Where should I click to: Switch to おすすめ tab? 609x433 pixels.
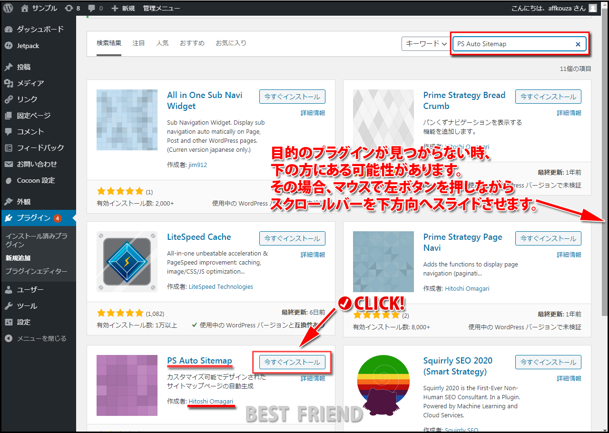pyautogui.click(x=192, y=43)
